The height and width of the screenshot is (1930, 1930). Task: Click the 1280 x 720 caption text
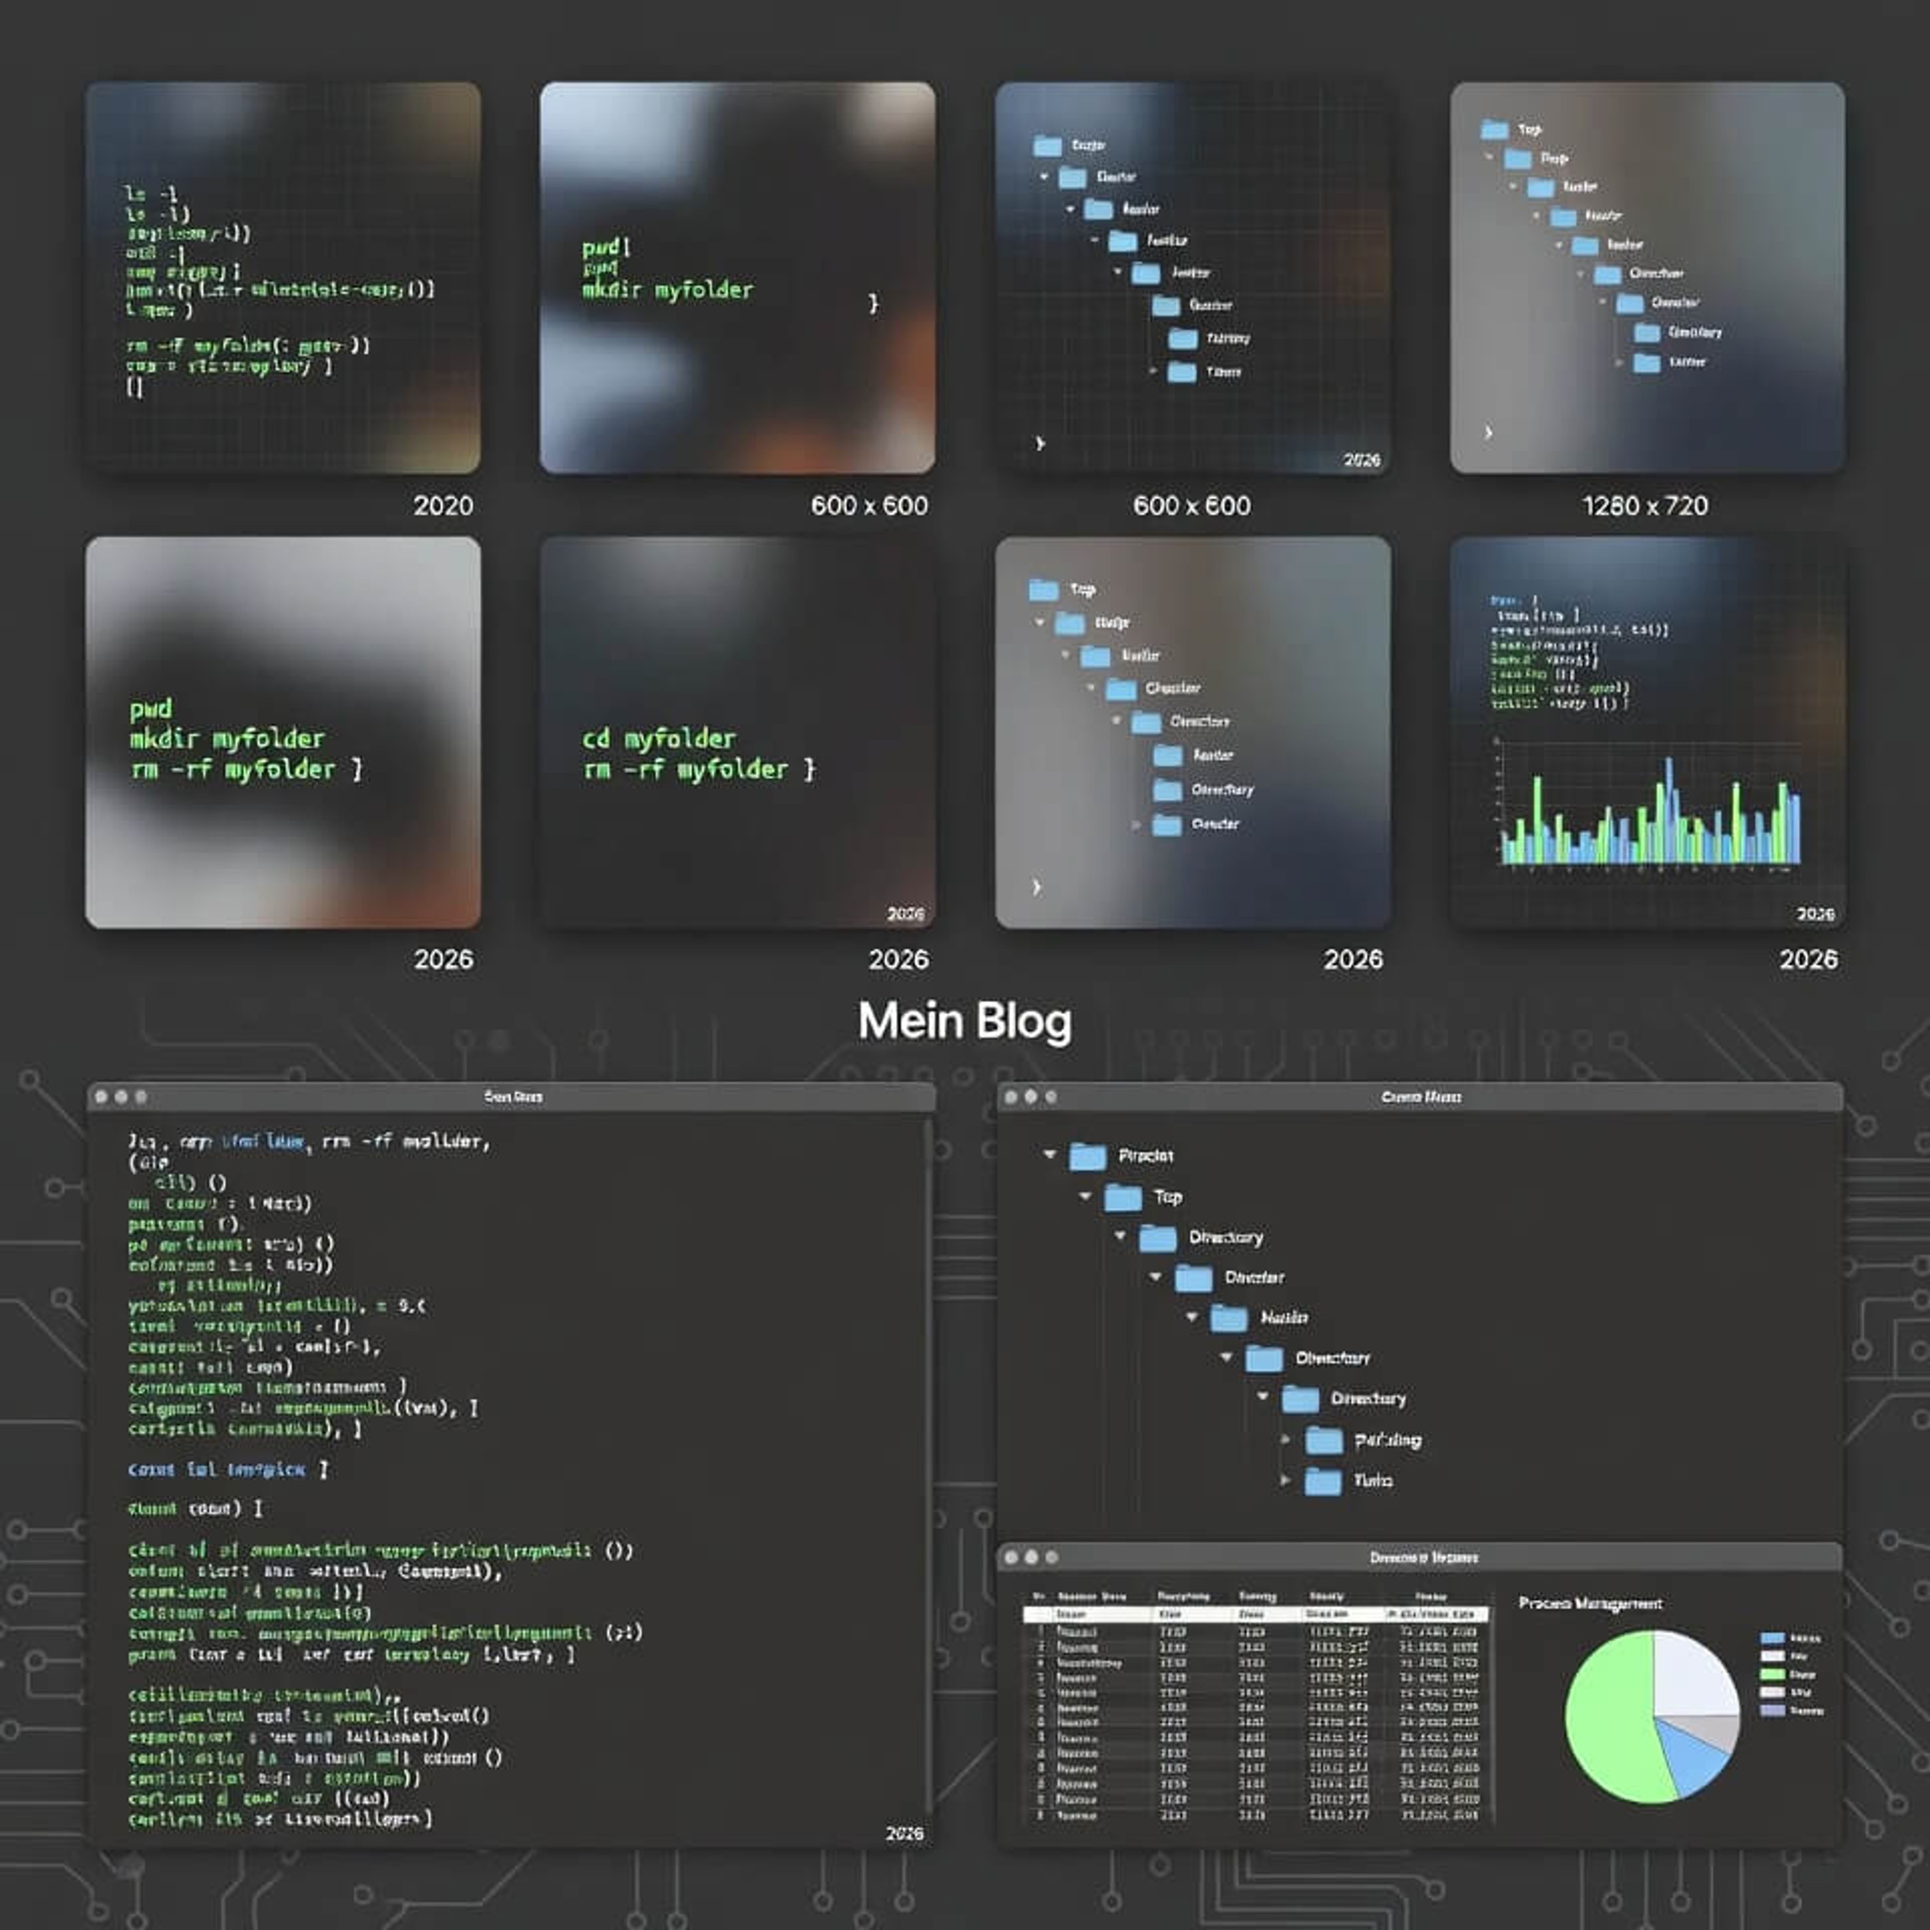click(1646, 506)
